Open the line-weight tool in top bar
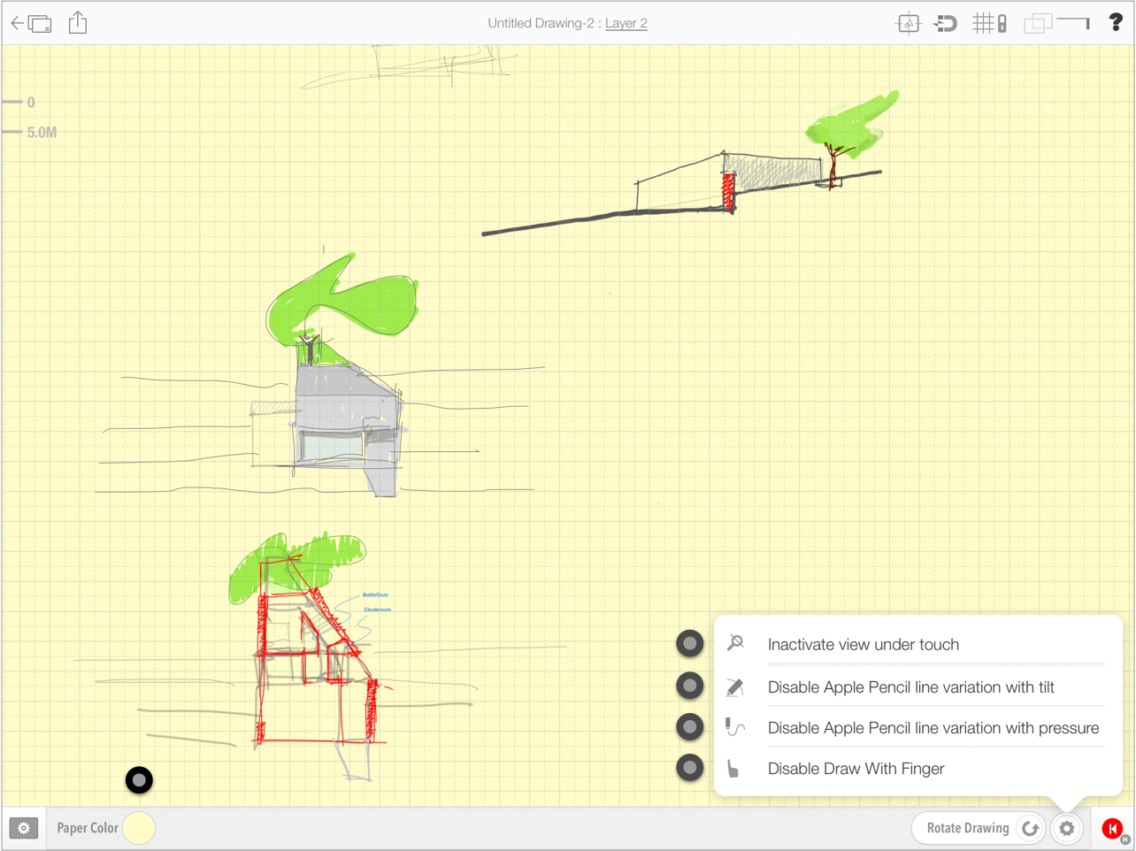 click(x=1074, y=22)
